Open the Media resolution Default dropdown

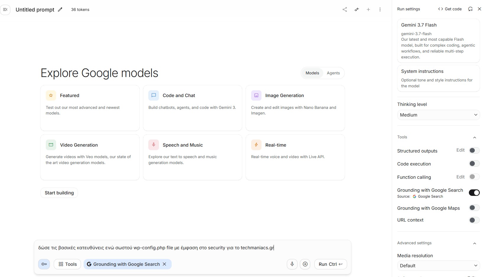(438, 266)
